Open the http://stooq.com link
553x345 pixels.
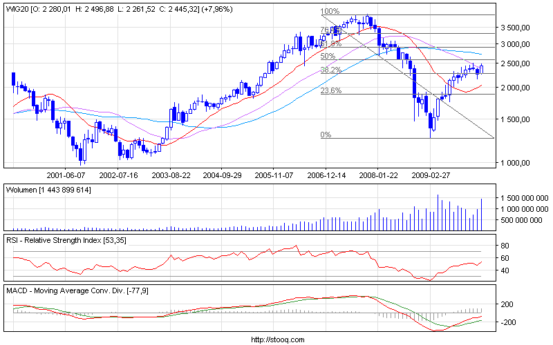point(278,339)
